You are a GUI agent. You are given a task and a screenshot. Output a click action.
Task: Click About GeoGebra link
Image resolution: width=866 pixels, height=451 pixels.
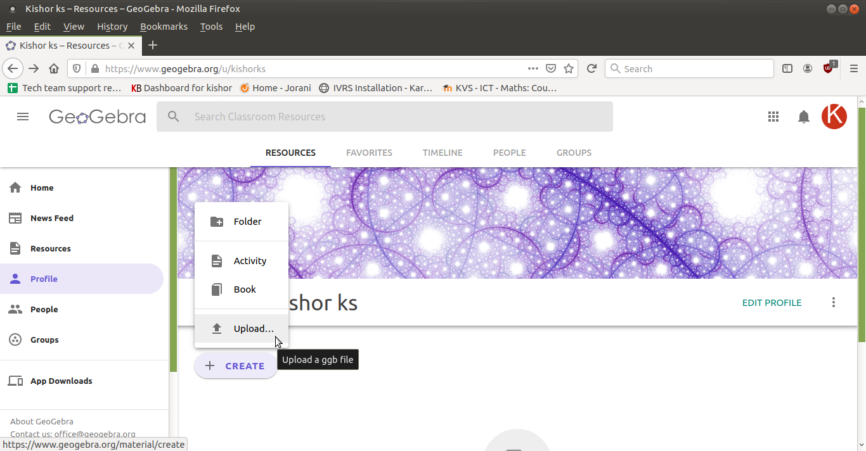pos(42,421)
